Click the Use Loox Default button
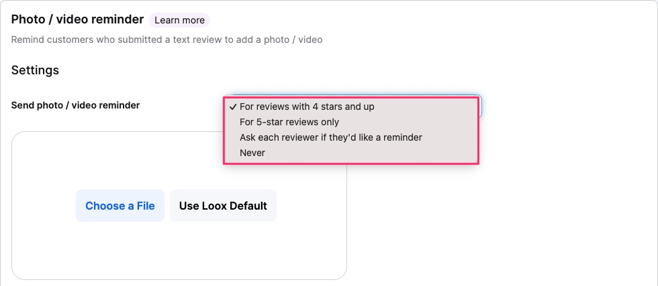This screenshot has height=286, width=658. coord(223,206)
